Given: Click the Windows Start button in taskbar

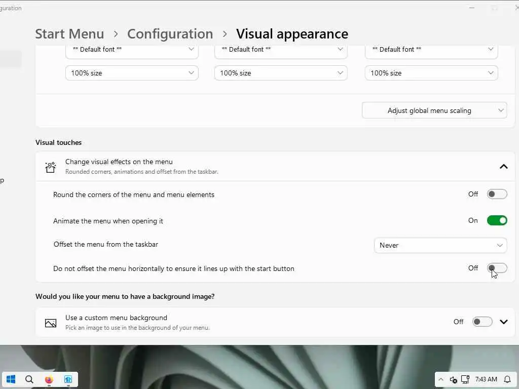Looking at the screenshot, I should (x=11, y=379).
